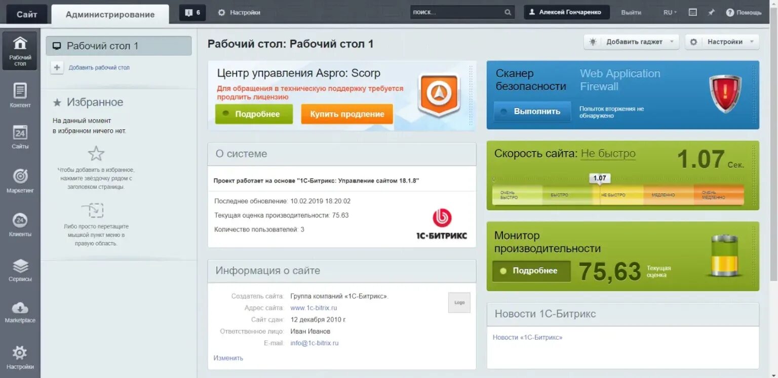The image size is (778, 378).
Task: Click the window layout icon beside RU
Action: (693, 13)
